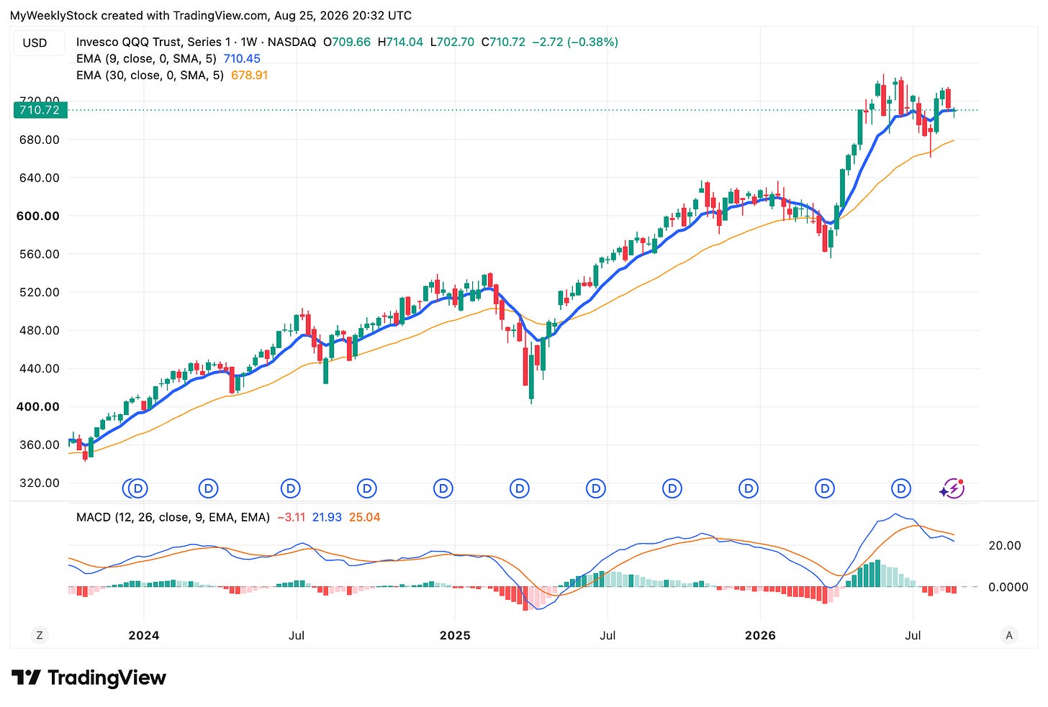Click the 640.00 price axis label

coord(40,178)
